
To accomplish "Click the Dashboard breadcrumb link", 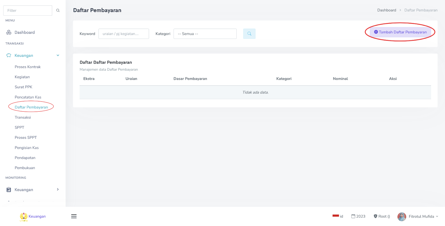I will [x=387, y=10].
